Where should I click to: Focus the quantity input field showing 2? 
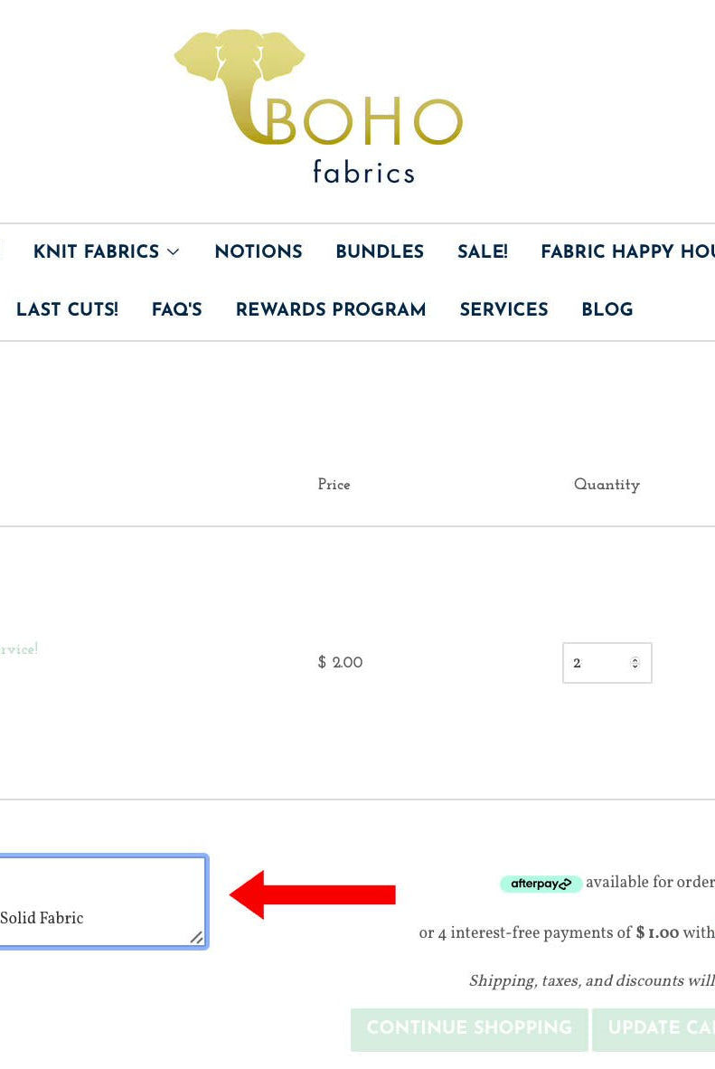point(597,663)
